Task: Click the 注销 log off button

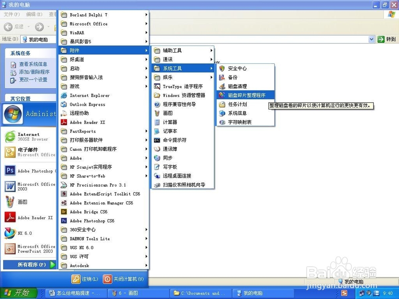Action: [x=85, y=279]
